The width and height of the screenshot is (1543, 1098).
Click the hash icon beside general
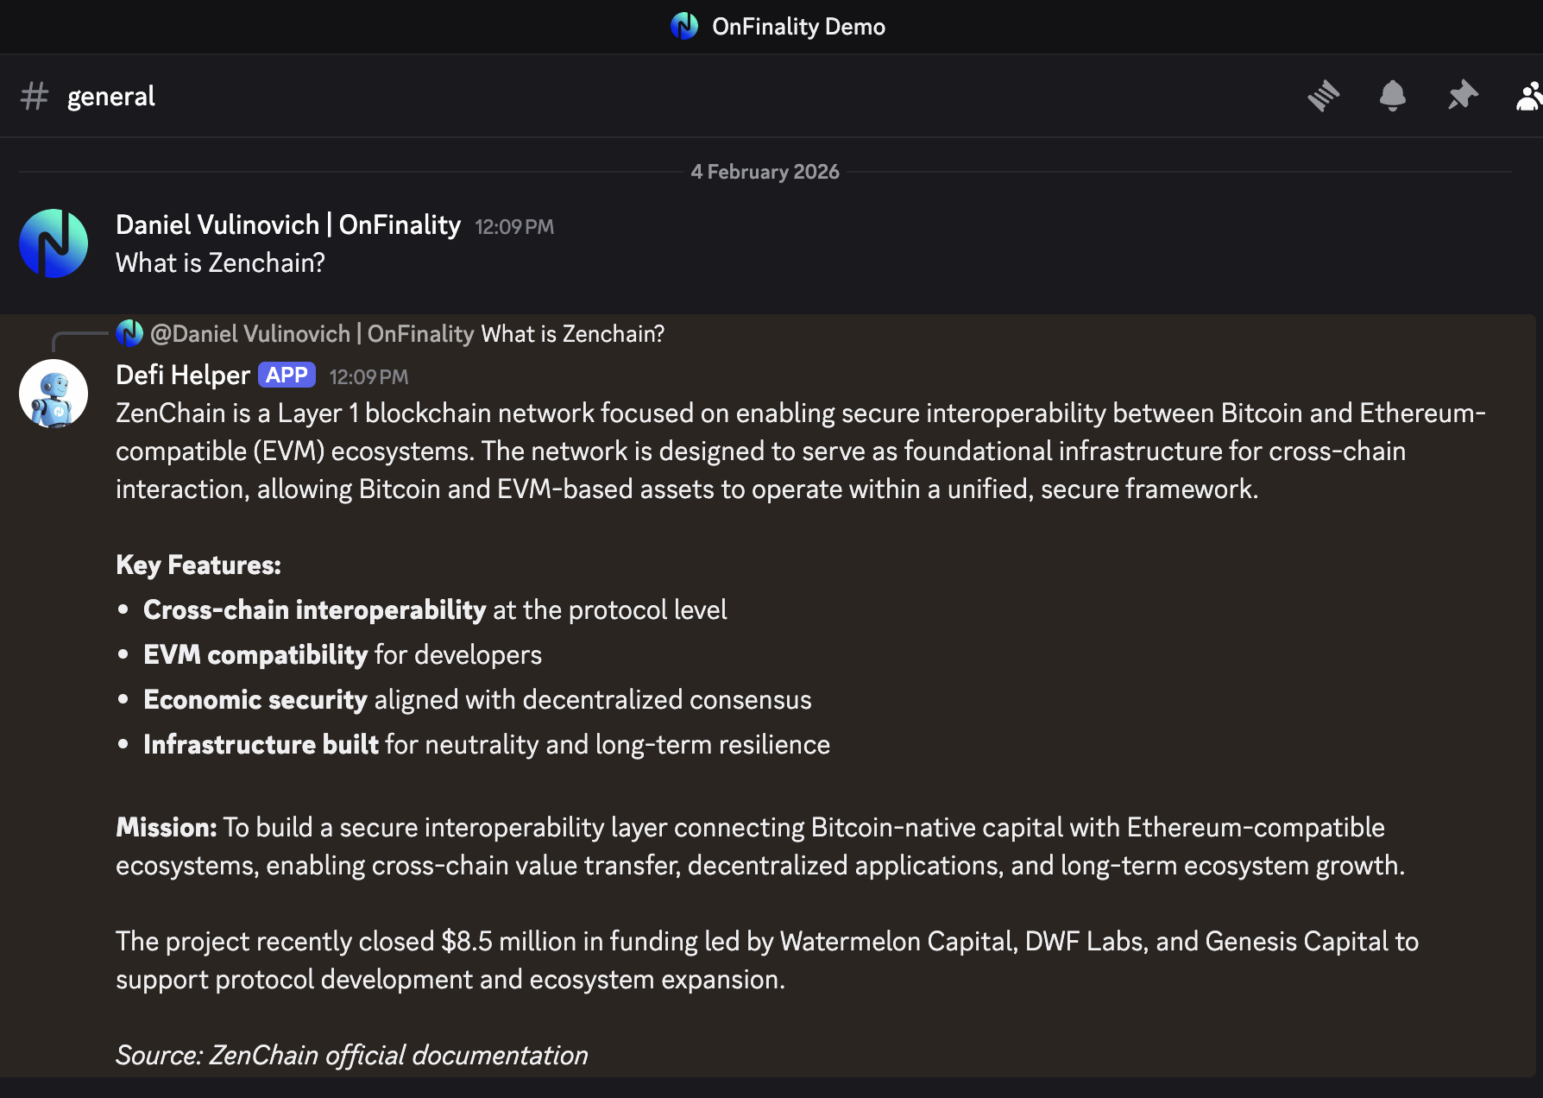35,96
